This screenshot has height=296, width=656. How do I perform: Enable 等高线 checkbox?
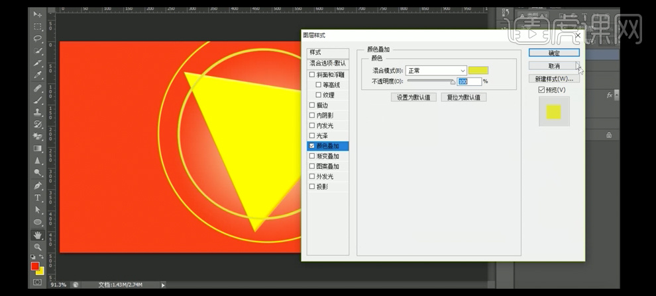318,85
